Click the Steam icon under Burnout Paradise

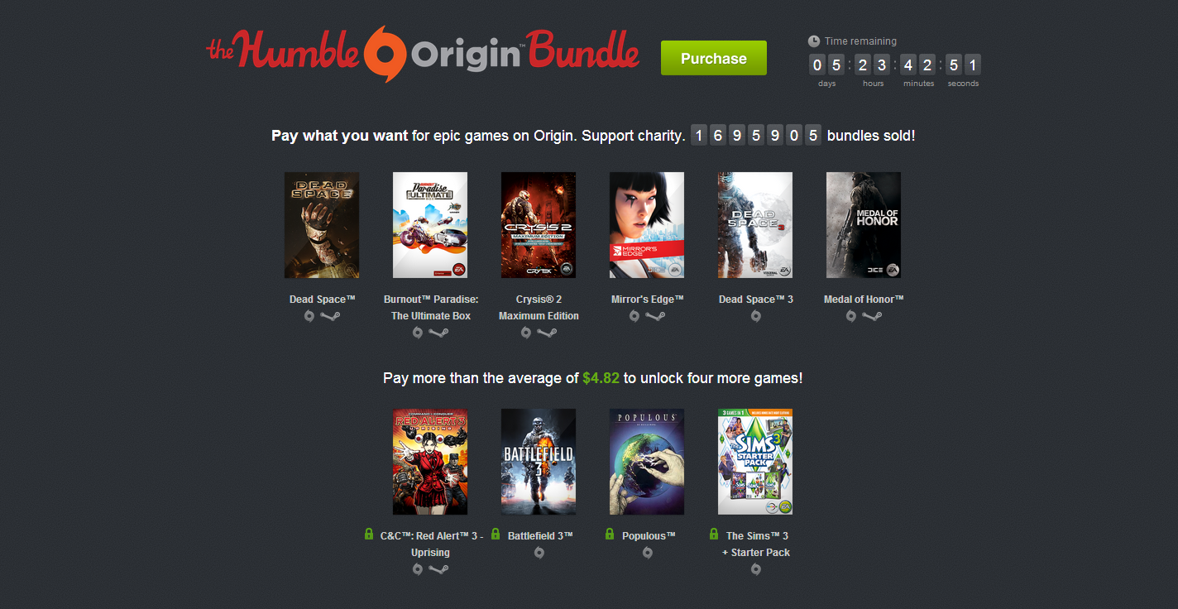coord(438,333)
